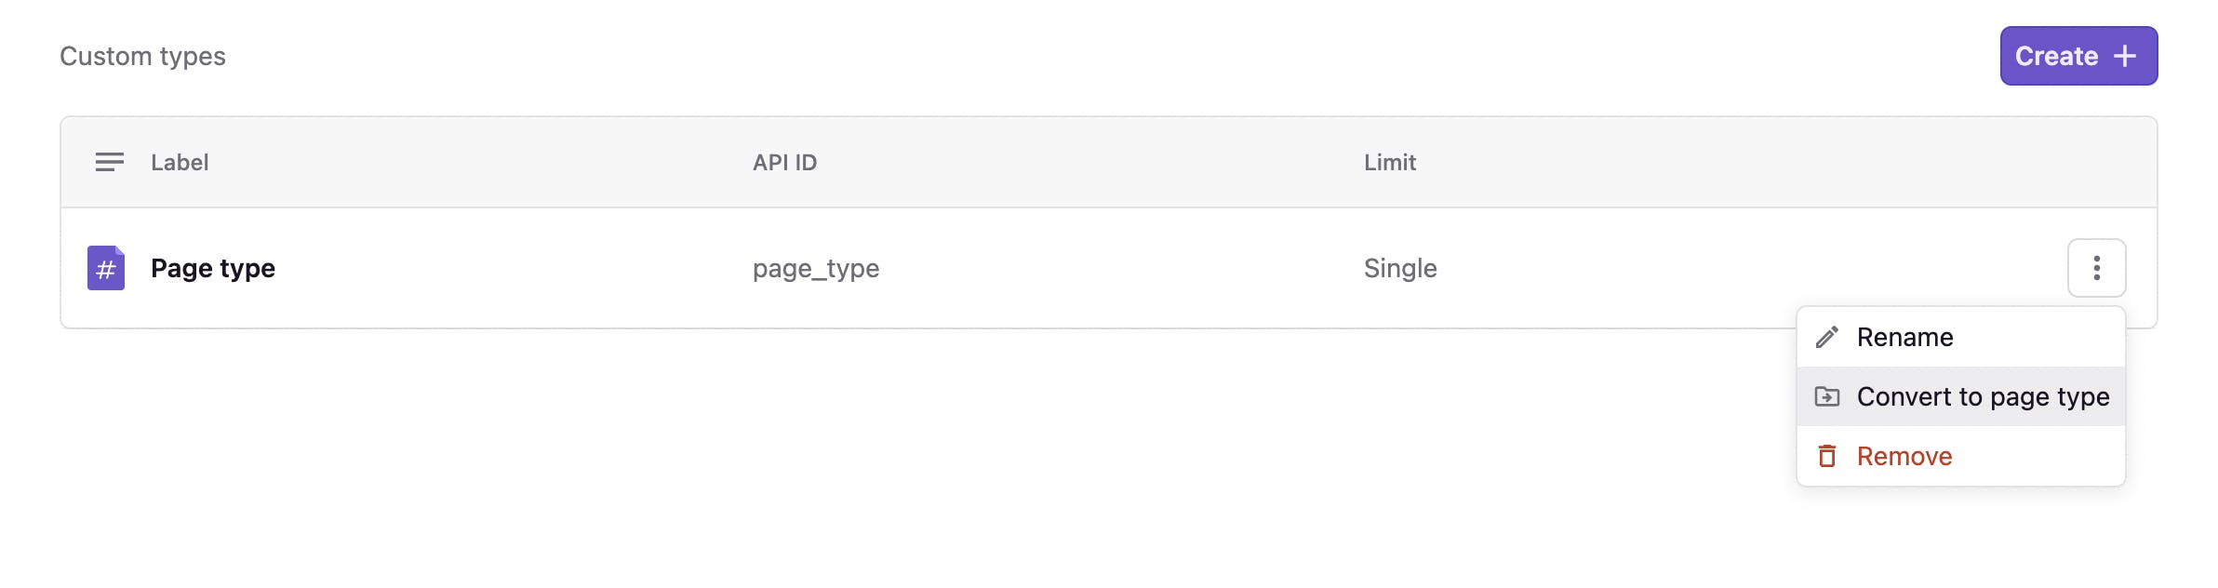Click the Create button
Viewport: 2218px width, 588px height.
(2078, 56)
